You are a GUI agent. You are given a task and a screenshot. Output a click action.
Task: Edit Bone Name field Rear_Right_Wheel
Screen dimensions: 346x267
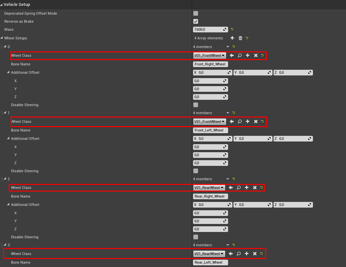[x=210, y=196]
